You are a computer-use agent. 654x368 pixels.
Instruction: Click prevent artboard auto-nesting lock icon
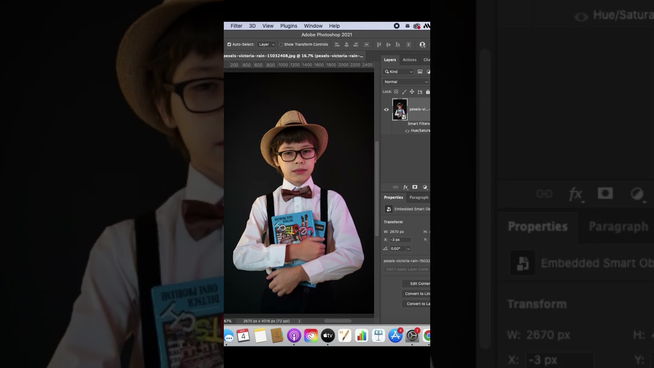coord(420,92)
